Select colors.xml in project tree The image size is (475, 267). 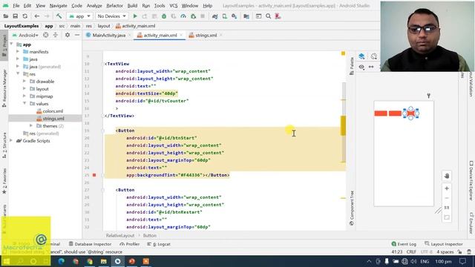(50, 111)
